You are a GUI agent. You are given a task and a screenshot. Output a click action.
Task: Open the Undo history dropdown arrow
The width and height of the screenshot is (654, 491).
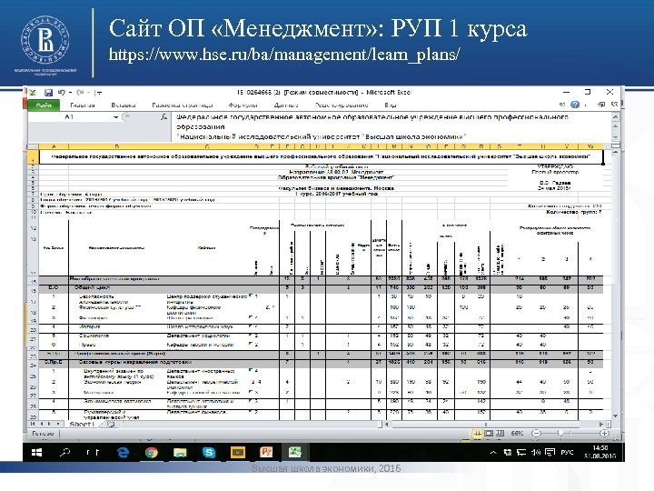click(x=71, y=93)
